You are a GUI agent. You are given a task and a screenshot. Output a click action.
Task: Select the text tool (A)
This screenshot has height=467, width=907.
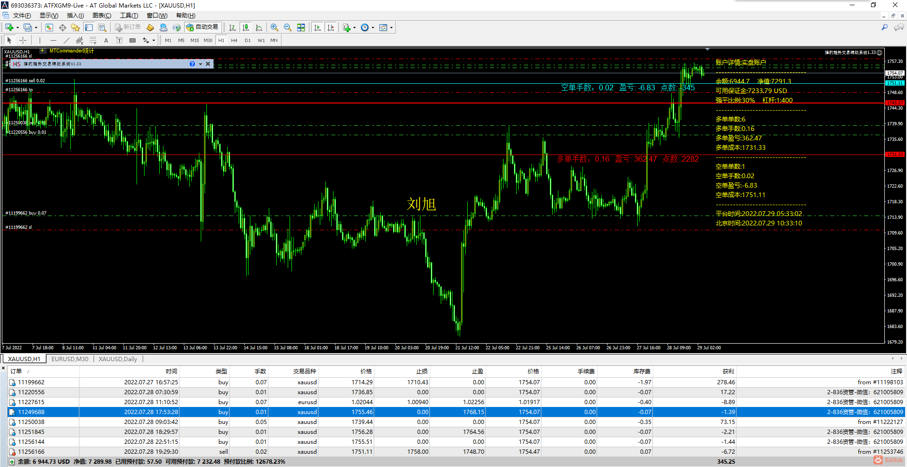106,40
